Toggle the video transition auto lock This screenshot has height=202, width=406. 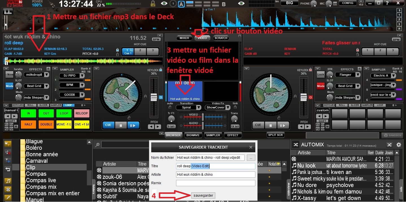(170, 107)
